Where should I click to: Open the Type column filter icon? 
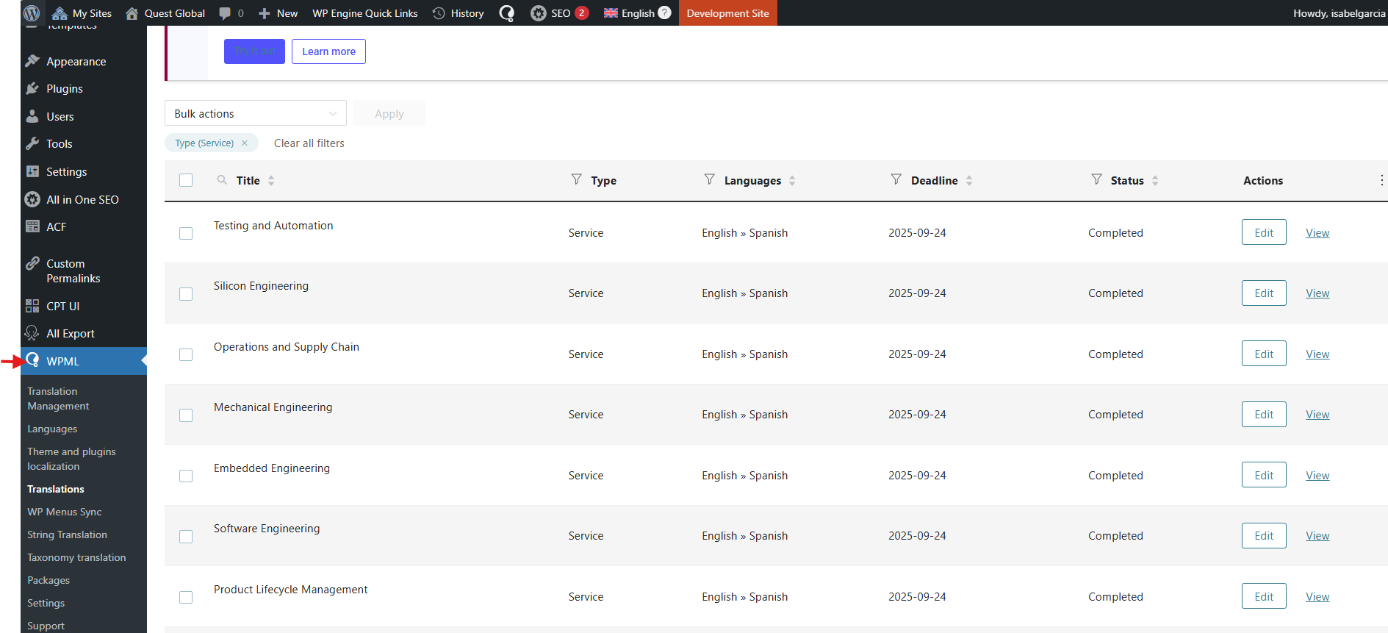[x=577, y=179]
